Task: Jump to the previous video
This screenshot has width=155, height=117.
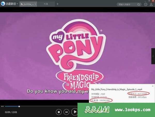Action: [67, 112]
